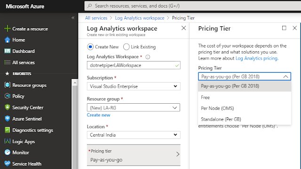Image resolution: width=301 pixels, height=169 pixels.
Task: Maximize the Pricing Tier blade
Action: pos(284,28)
